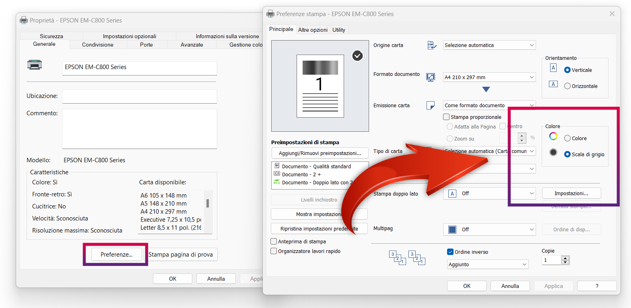This screenshot has width=631, height=308.
Task: Click the Orizzontale landscape orientation icon
Action: click(x=553, y=84)
